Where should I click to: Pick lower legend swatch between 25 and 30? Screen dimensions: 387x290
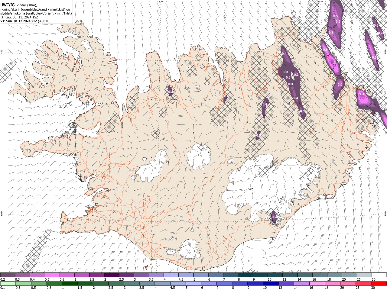(x=363, y=283)
